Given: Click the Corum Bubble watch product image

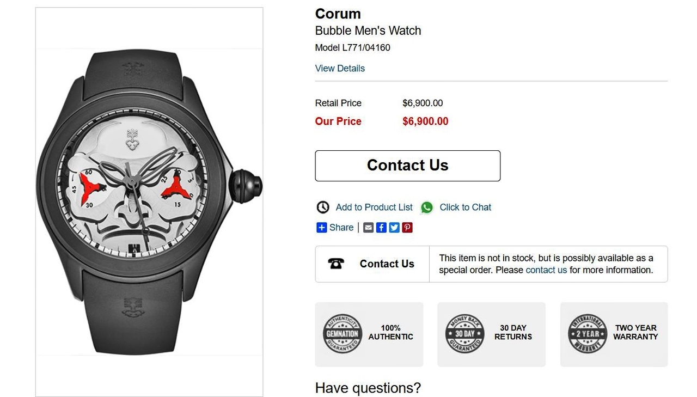Looking at the screenshot, I should click(149, 201).
